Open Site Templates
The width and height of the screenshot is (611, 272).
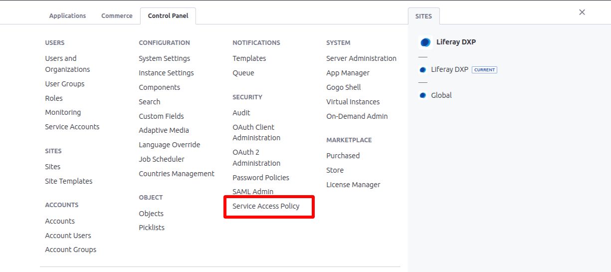(69, 181)
